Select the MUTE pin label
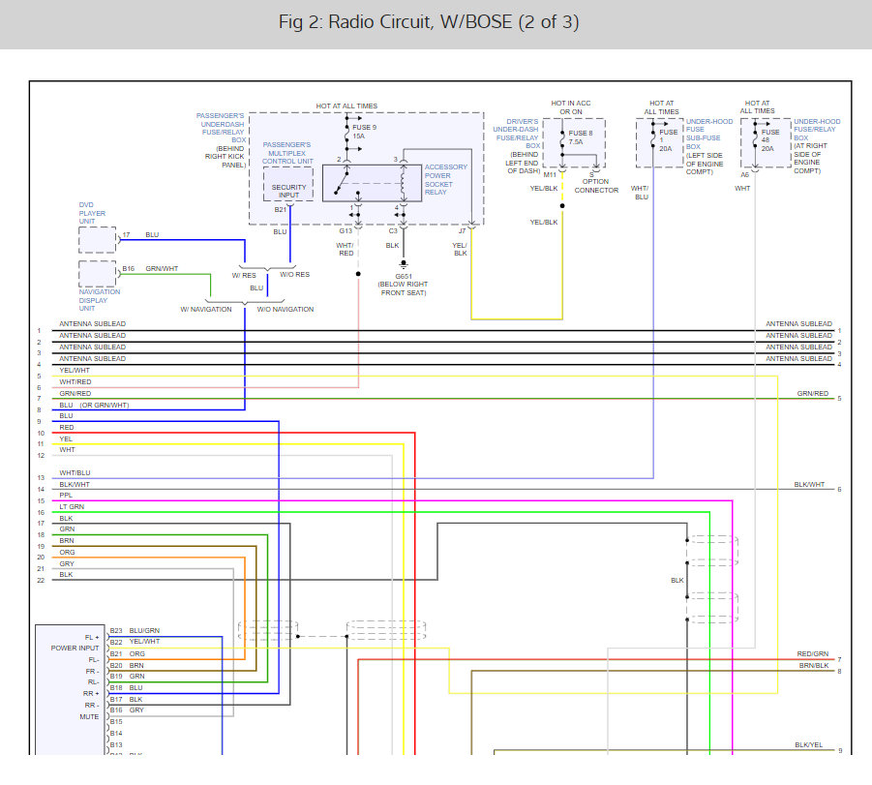The height and width of the screenshot is (785, 872). pyautogui.click(x=89, y=717)
